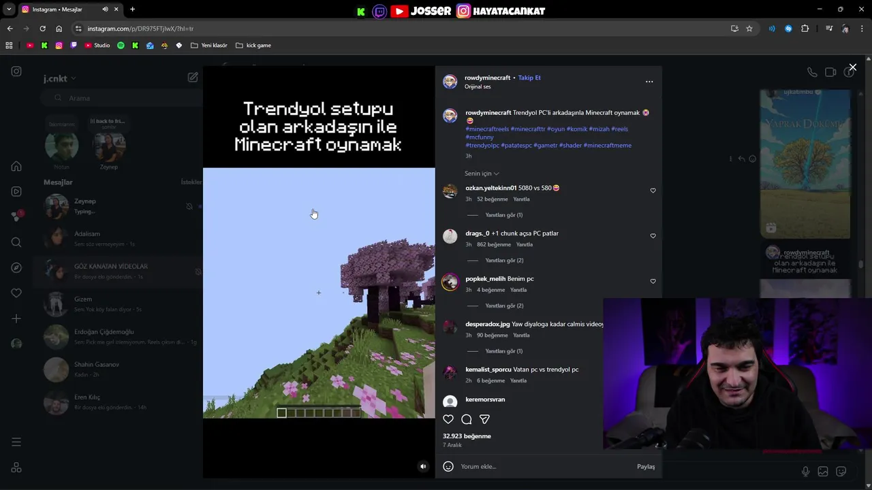Image resolution: width=872 pixels, height=490 pixels.
Task: Open the 'Yeni klasör' bookmark folder
Action: pyautogui.click(x=209, y=46)
